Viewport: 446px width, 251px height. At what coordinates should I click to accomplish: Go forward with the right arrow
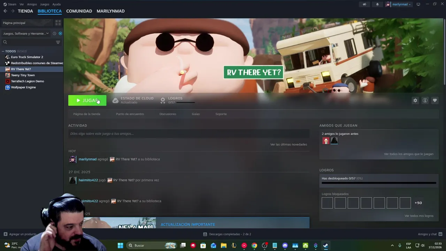[13, 11]
